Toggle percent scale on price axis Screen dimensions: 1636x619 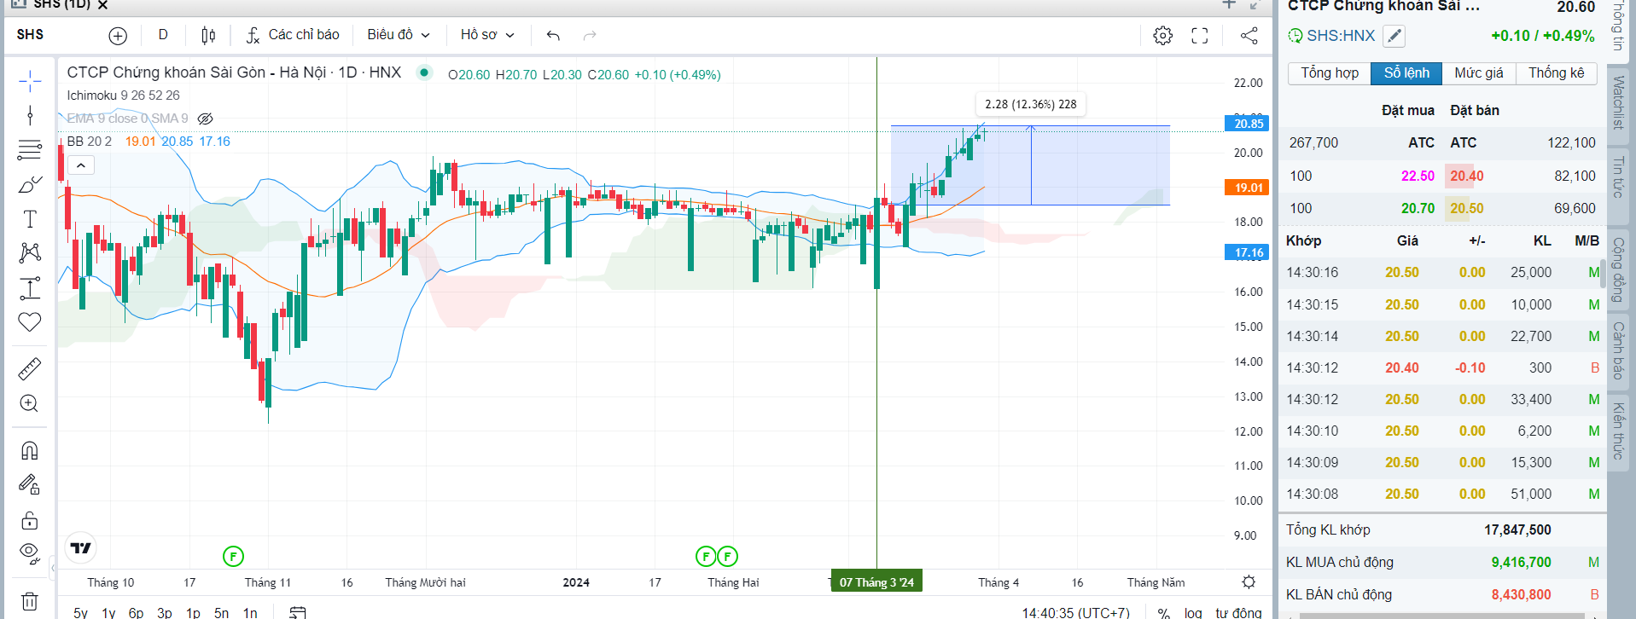coord(1163,613)
